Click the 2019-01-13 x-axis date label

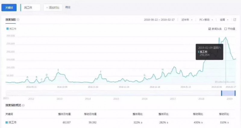[x=186, y=87]
